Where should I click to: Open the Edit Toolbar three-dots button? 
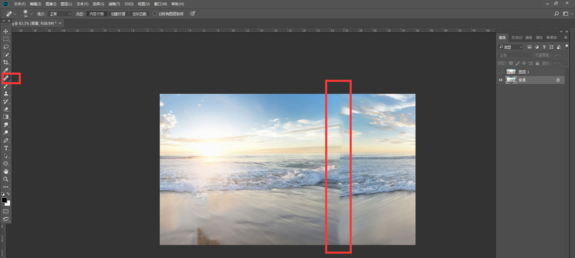coord(6,187)
